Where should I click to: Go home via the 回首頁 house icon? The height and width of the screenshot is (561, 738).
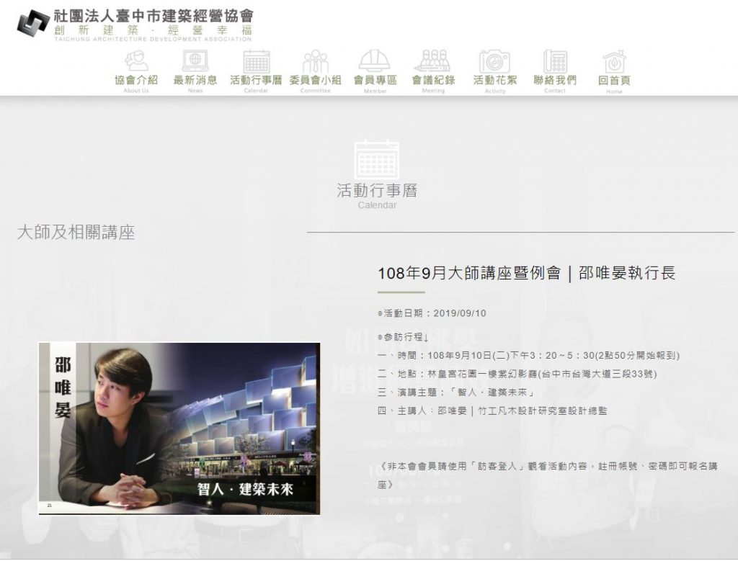[614, 61]
